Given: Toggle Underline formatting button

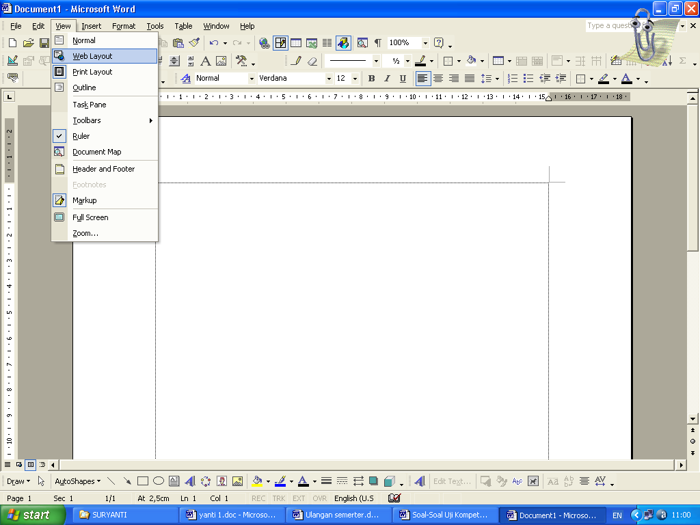Looking at the screenshot, I should (403, 79).
